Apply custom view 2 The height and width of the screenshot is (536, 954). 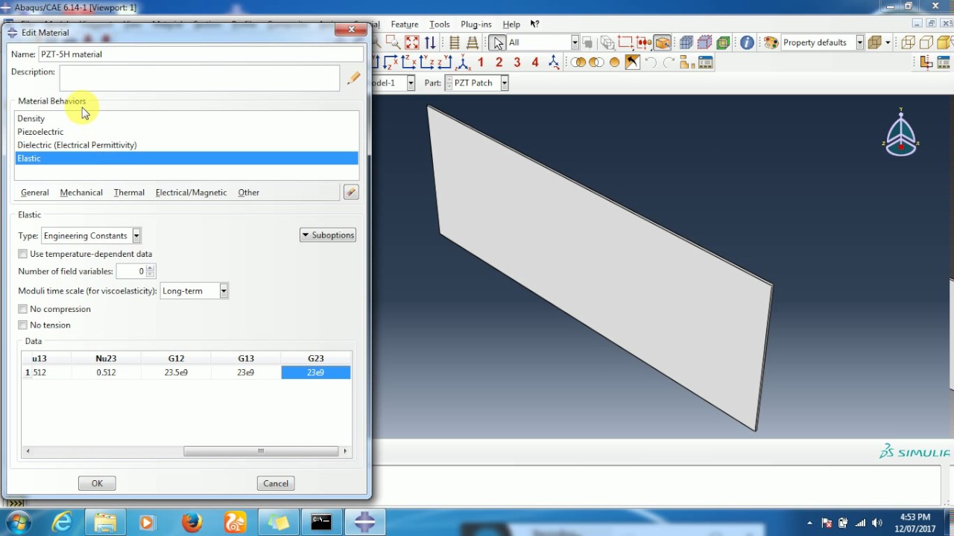click(499, 63)
